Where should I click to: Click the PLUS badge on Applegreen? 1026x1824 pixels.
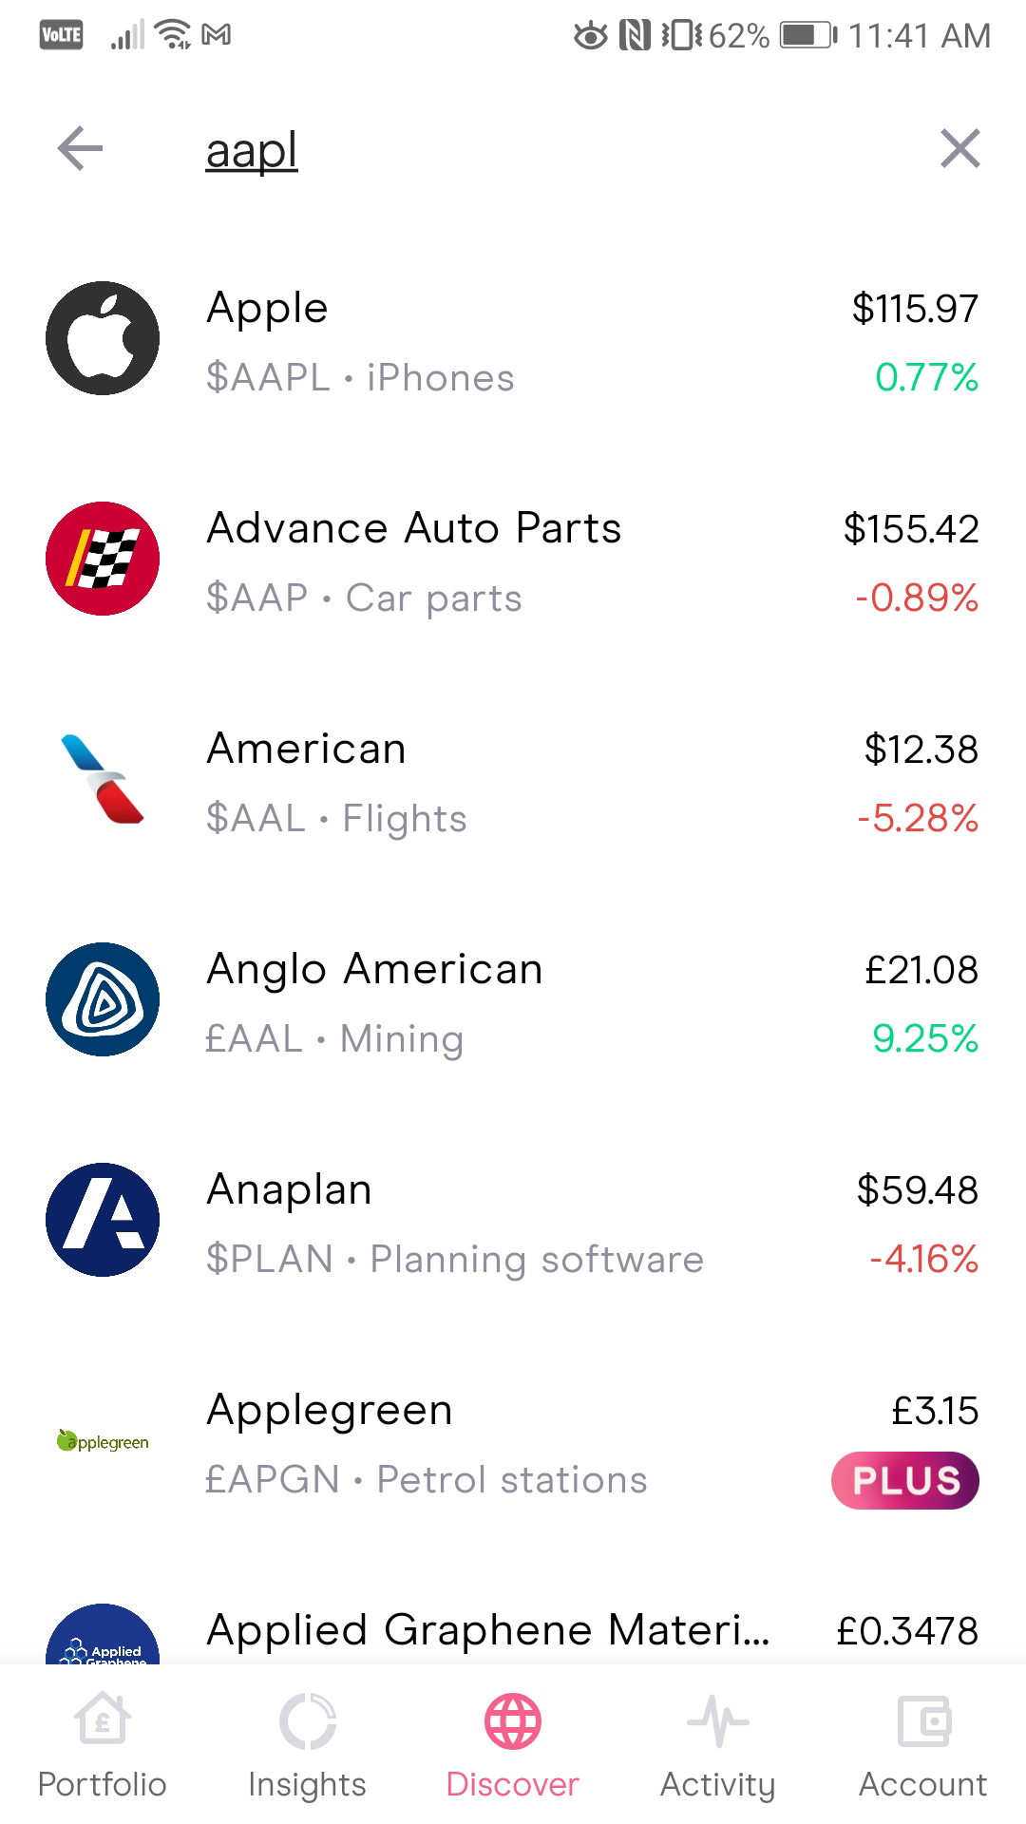pyautogui.click(x=904, y=1480)
